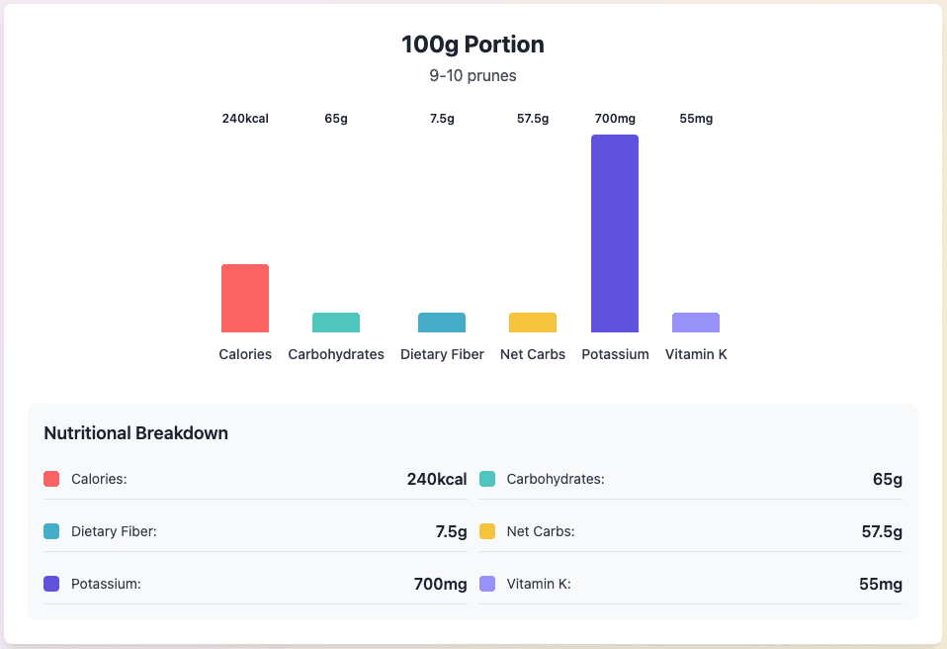
Task: Click the 100g Portion heading
Action: [473, 45]
